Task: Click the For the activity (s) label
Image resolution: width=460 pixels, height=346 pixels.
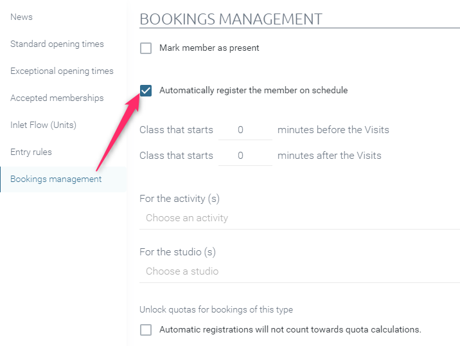Action: click(x=179, y=199)
